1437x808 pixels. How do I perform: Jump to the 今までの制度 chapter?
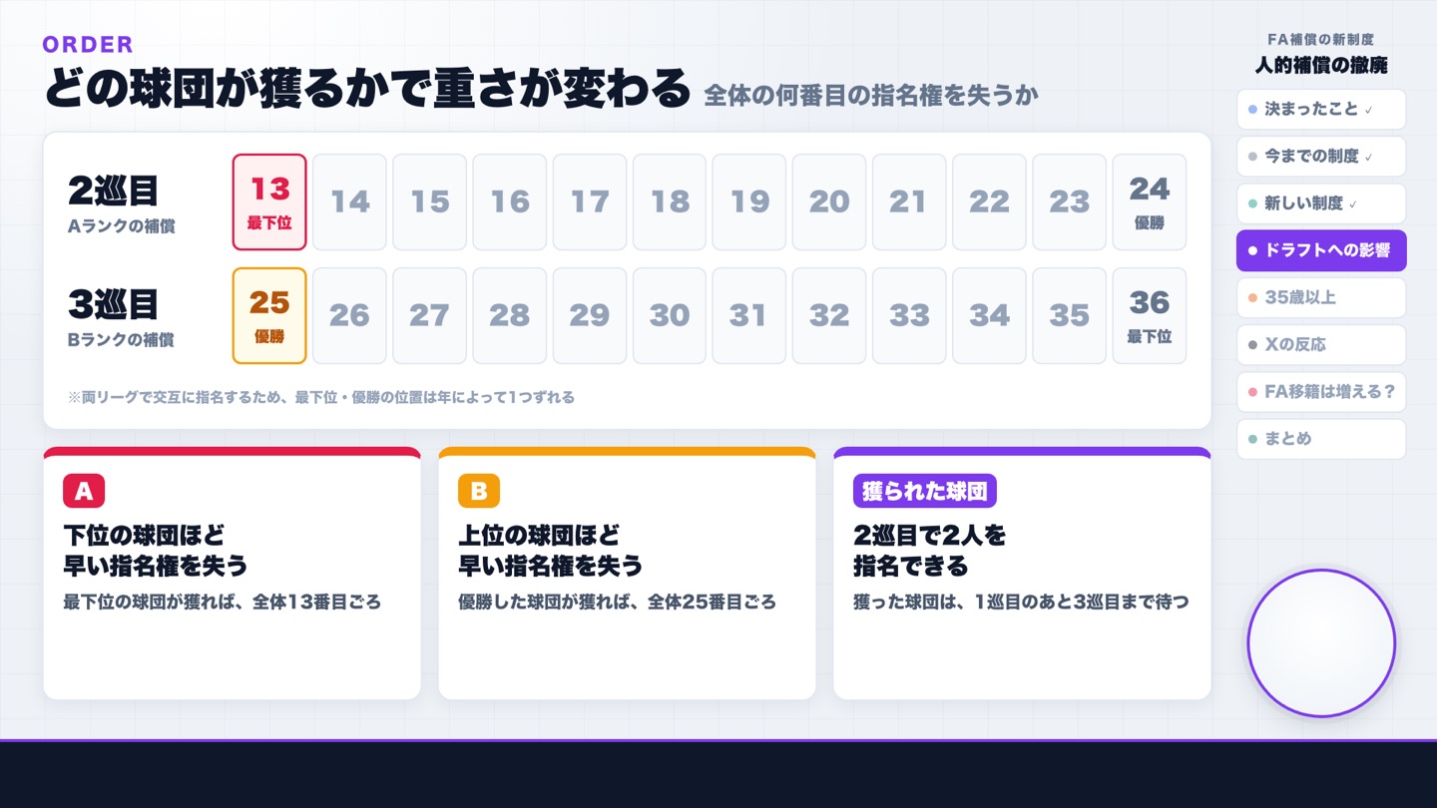click(x=1321, y=157)
